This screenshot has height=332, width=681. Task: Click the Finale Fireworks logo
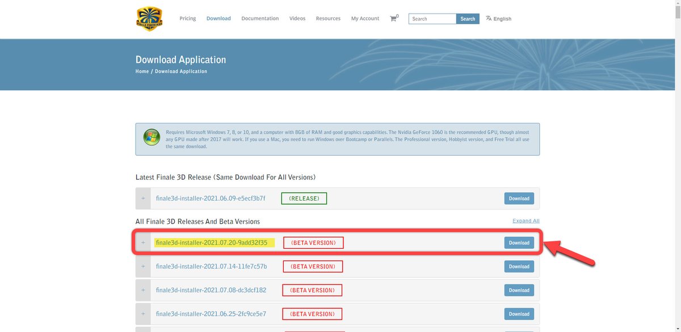[149, 19]
